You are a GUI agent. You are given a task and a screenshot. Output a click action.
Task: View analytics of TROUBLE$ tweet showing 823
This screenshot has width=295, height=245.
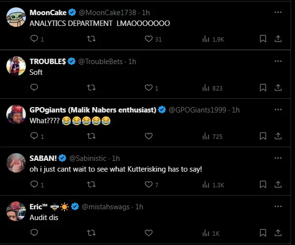coord(212,88)
